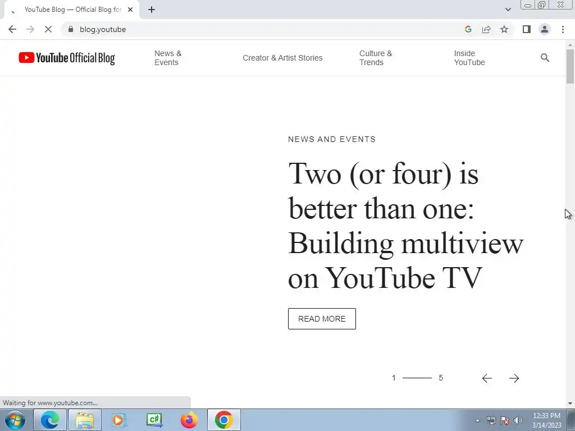The height and width of the screenshot is (431, 575).
Task: Show hidden system tray icons
Action: (477, 420)
